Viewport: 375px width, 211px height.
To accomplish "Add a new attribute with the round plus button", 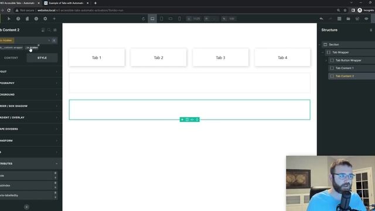I will [x=26, y=207].
